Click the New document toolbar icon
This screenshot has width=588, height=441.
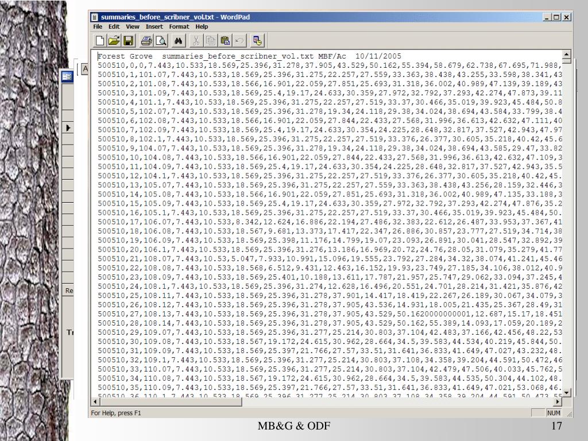coord(100,41)
